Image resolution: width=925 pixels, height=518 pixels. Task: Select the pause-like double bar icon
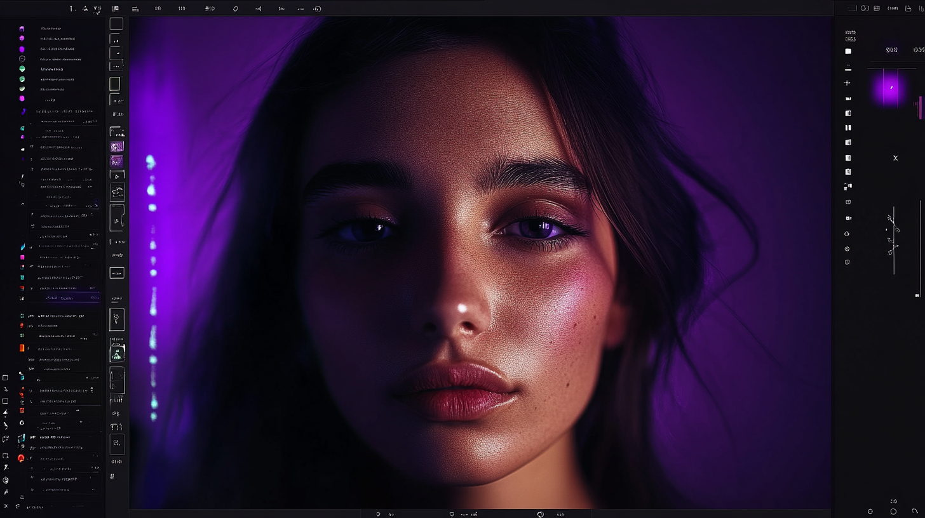(848, 128)
